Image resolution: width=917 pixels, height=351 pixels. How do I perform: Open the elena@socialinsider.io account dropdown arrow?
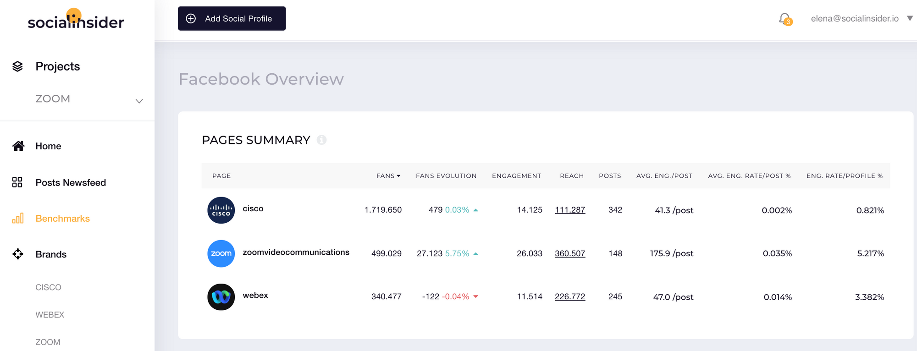point(910,18)
